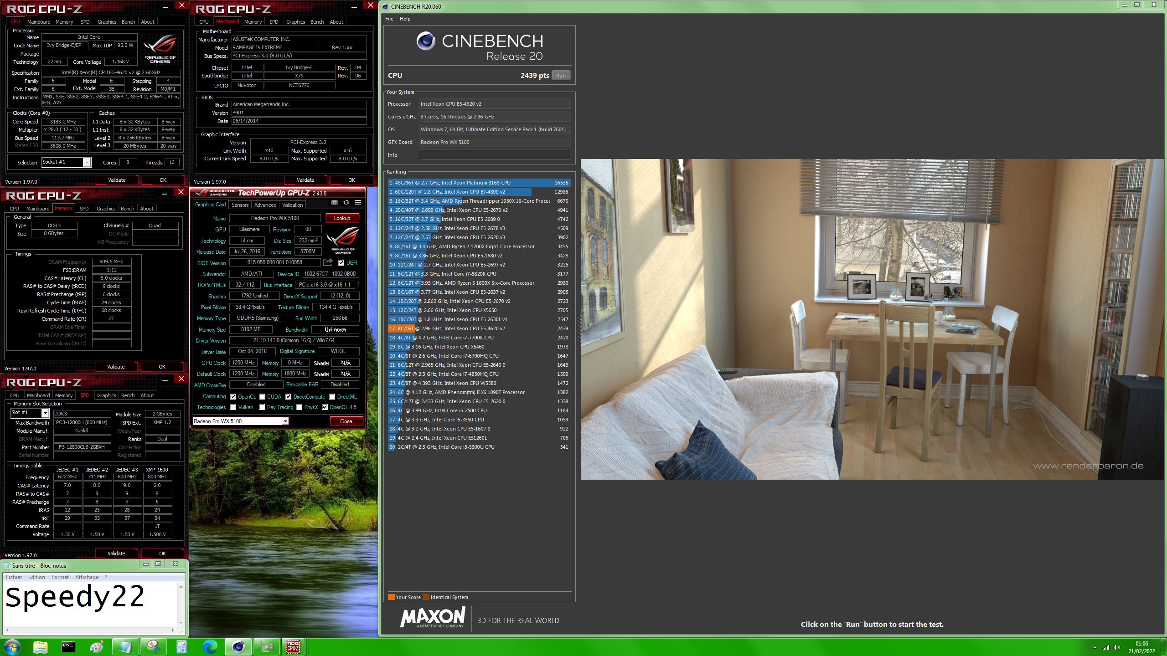Click the taskbar clock showing 01:06
The image size is (1167, 656).
pos(1141,644)
